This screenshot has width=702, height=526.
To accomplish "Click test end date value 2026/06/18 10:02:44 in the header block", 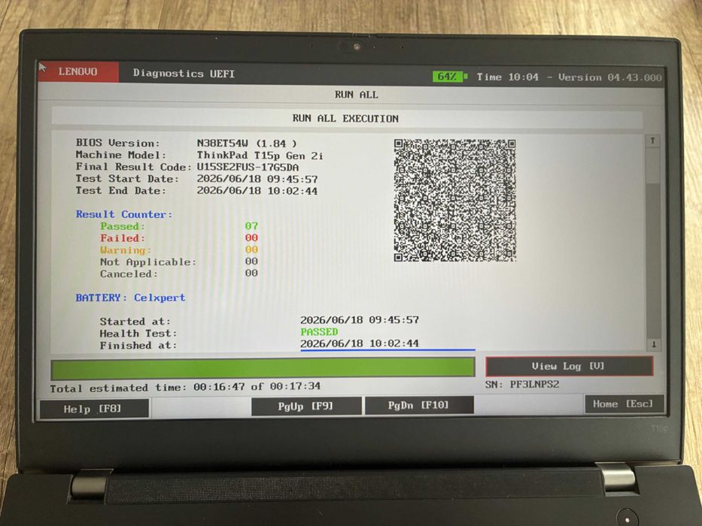I will click(x=257, y=191).
